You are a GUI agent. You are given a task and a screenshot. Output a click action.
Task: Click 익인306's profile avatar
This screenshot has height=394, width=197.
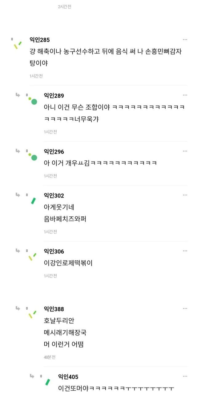tap(32, 257)
